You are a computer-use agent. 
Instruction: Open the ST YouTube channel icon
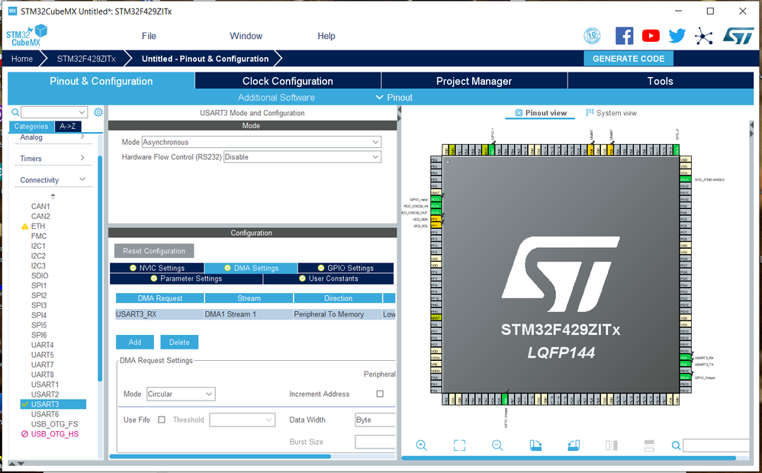coord(651,36)
